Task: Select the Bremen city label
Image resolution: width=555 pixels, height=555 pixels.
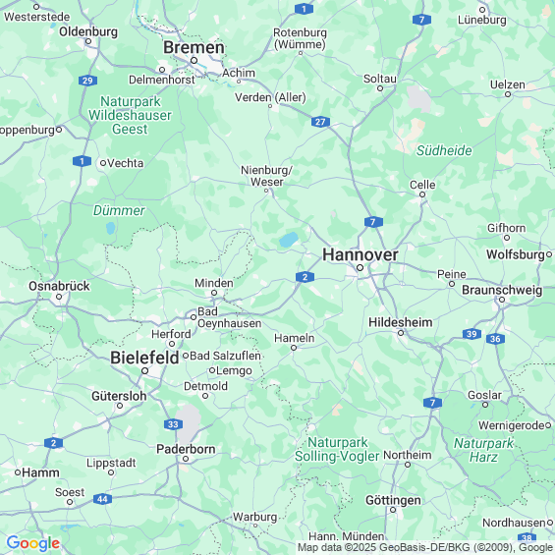Action: click(x=194, y=47)
